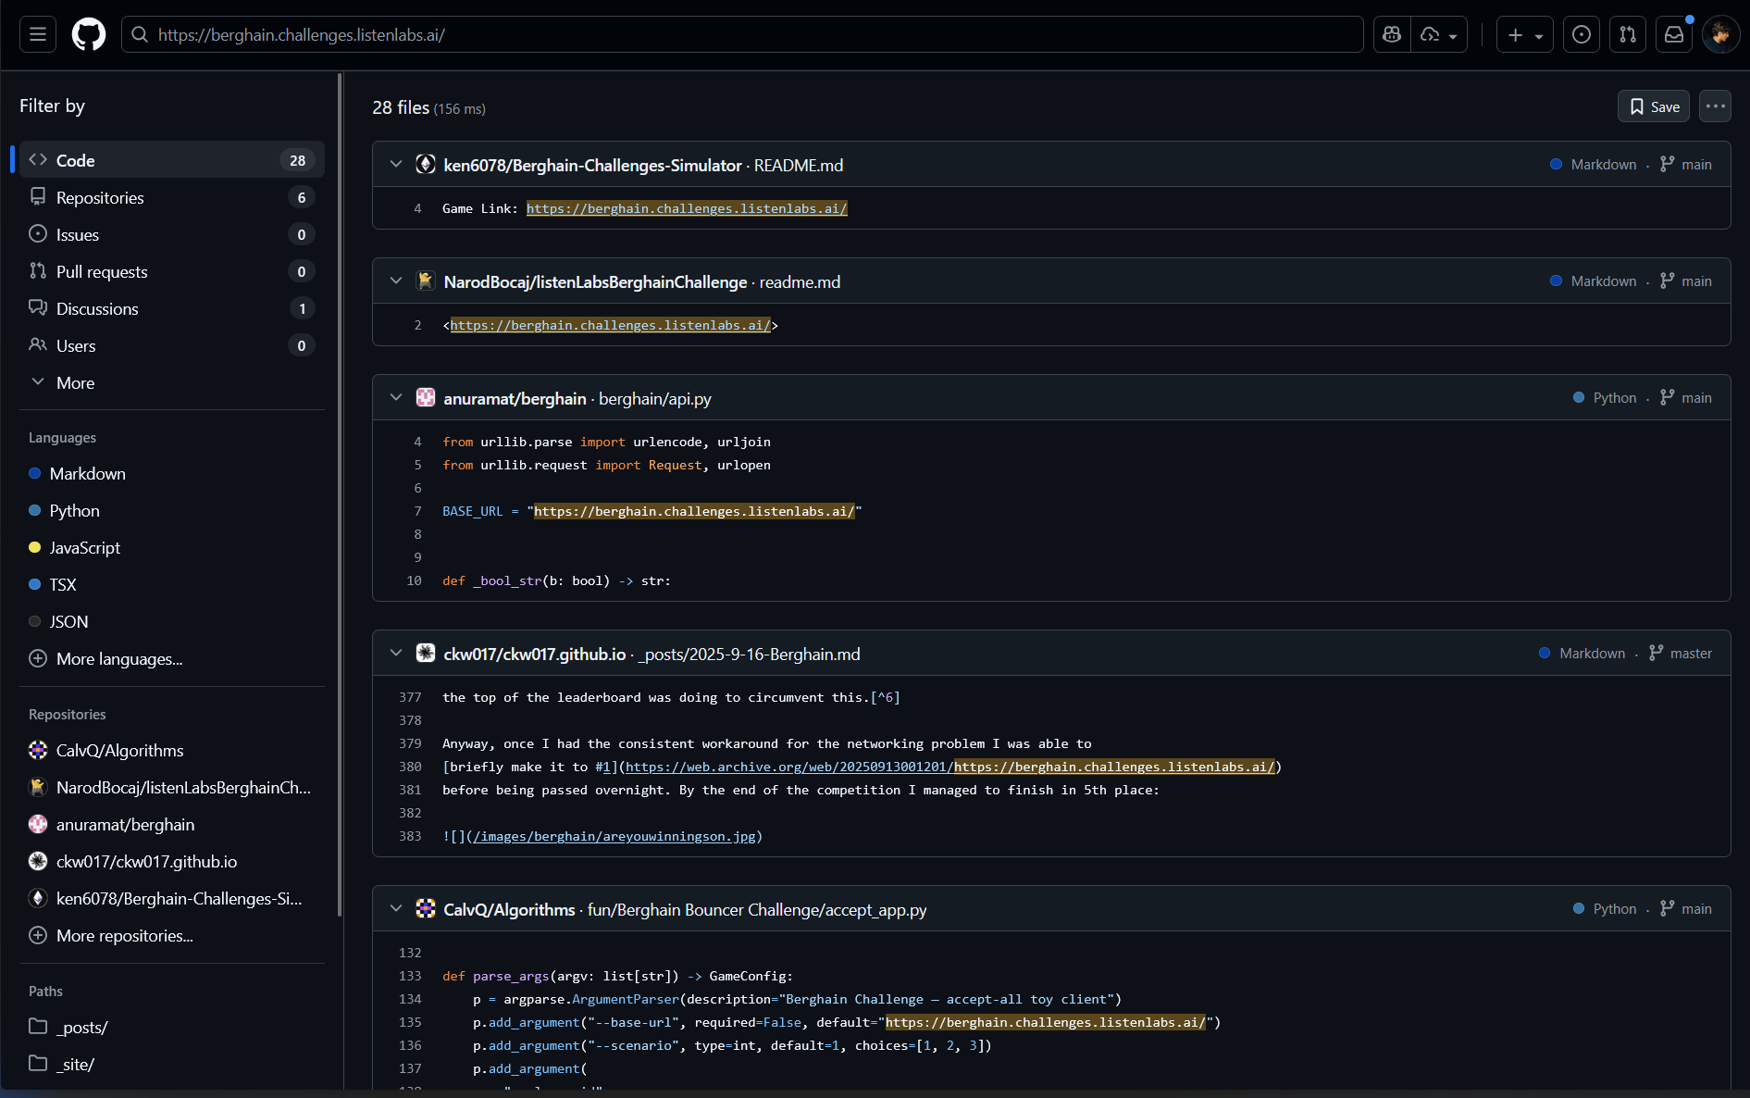
Task: Click anuramat avatar in results header
Action: point(426,397)
